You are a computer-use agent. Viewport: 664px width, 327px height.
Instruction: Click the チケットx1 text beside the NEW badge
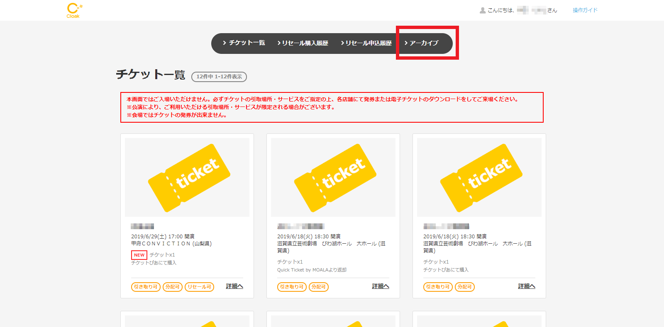(162, 255)
